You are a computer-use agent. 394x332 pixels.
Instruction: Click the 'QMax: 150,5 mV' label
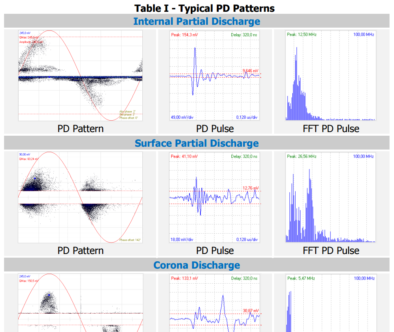[x=28, y=281]
